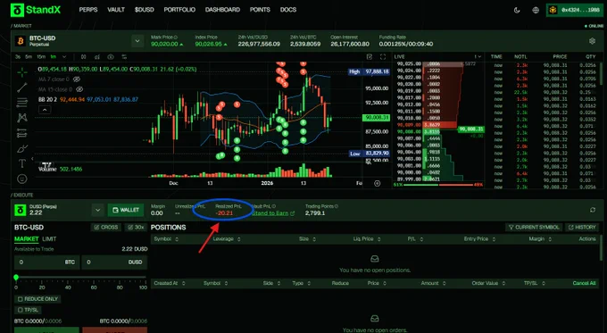Click the Bitcoin coin icon
Image resolution: width=607 pixels, height=333 pixels.
21,41
